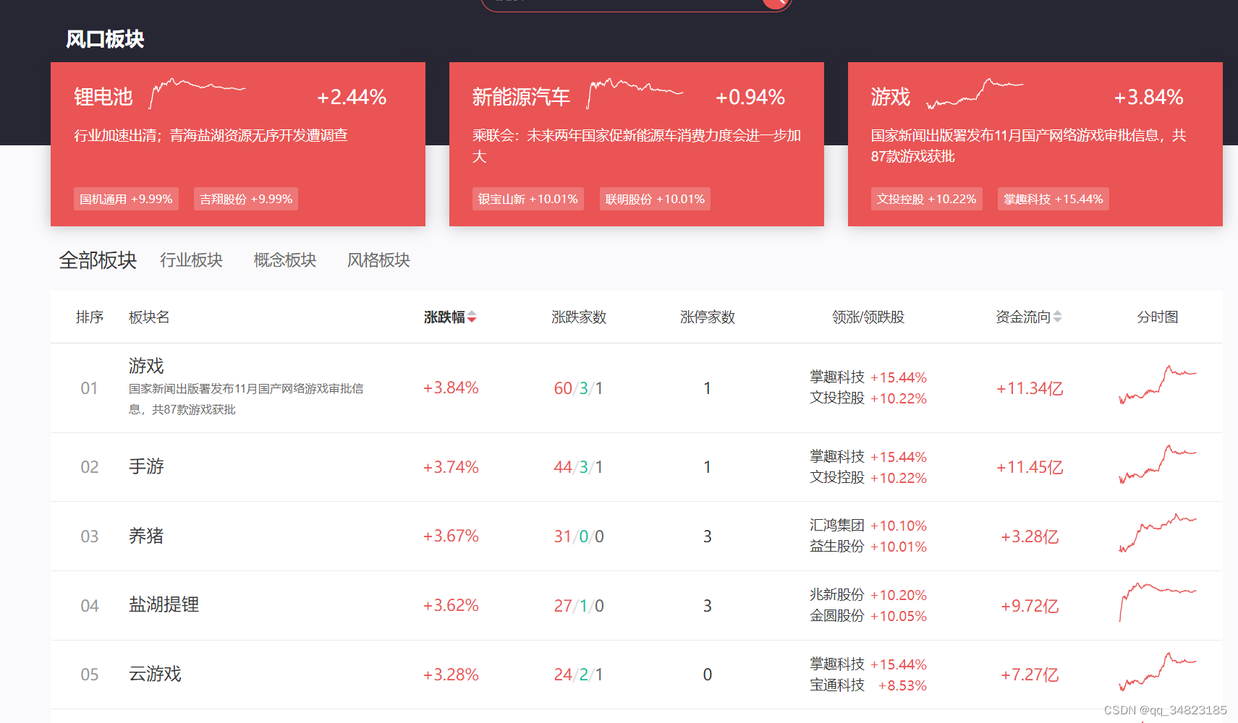1238x723 pixels.
Task: Click +9.72亿 fund flow value
Action: (1030, 606)
